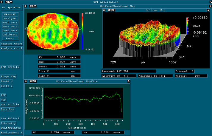Click the Reset button
Image resolution: width=212 pixels, height=136 pixels.
click(x=10, y=38)
